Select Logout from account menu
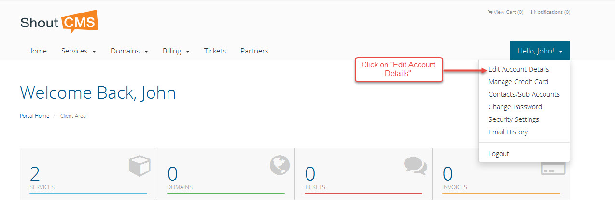 (x=499, y=154)
